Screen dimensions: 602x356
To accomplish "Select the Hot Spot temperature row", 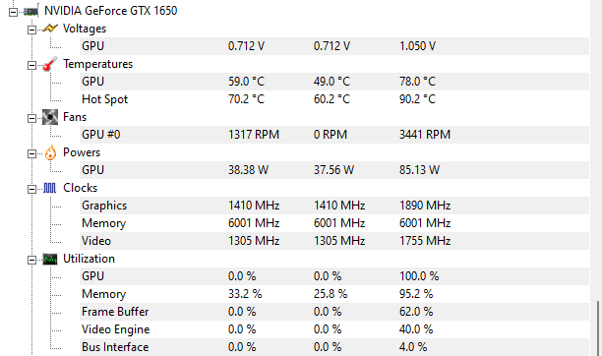I will point(334,99).
